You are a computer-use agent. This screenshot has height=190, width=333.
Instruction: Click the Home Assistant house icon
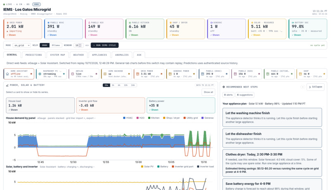[x=7, y=74]
